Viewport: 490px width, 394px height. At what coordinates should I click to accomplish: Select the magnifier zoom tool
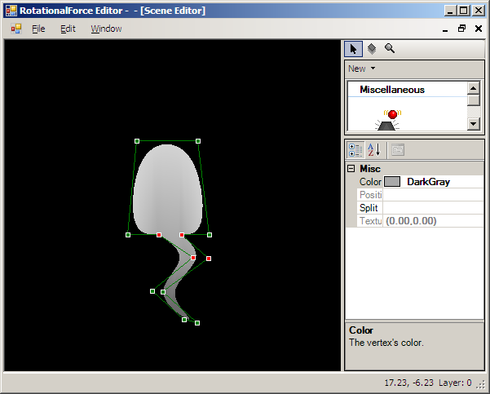tap(390, 49)
